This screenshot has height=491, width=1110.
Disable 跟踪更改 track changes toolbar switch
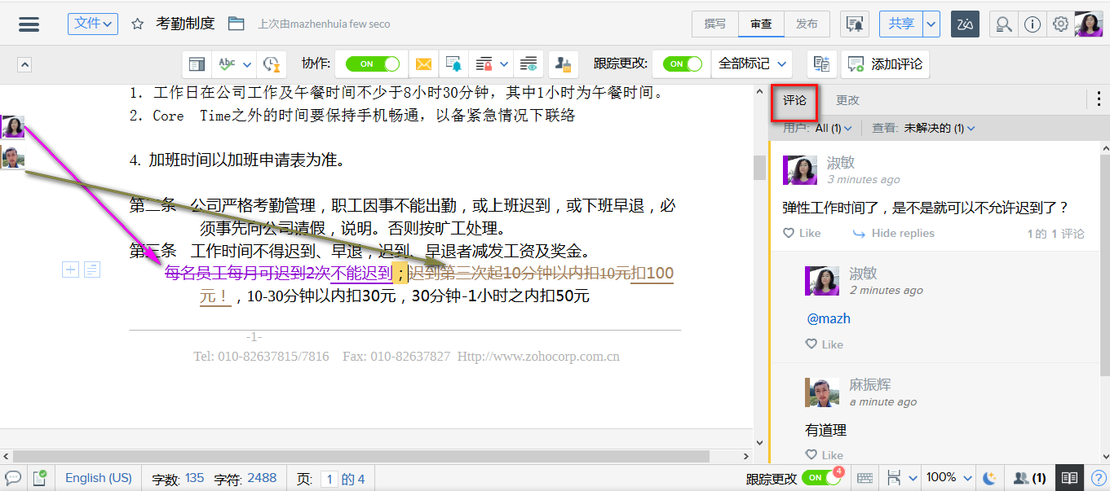point(681,63)
